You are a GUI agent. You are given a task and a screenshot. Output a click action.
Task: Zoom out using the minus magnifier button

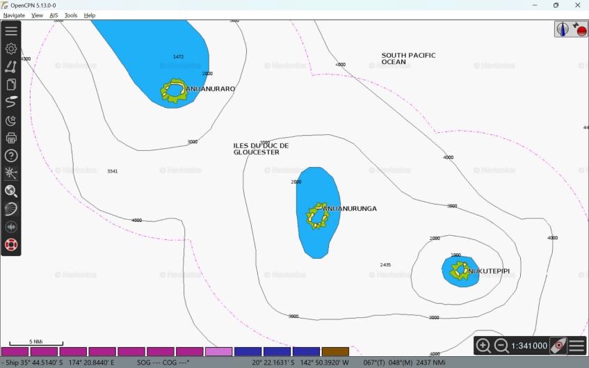501,346
